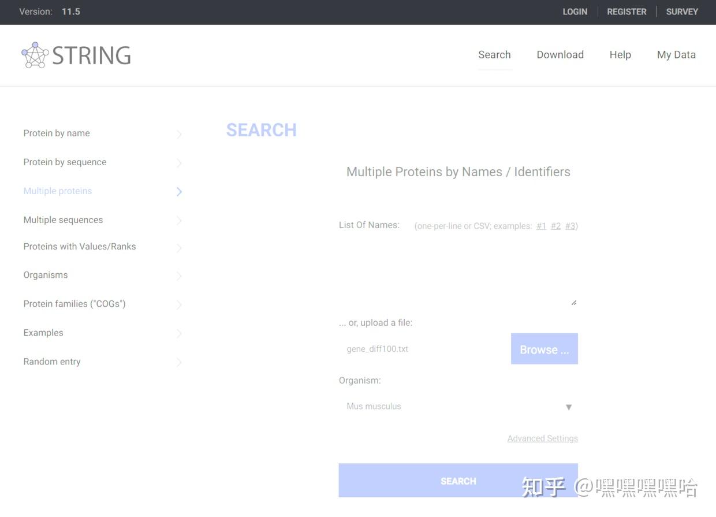Switch to the Download section
716x517 pixels.
tap(560, 55)
